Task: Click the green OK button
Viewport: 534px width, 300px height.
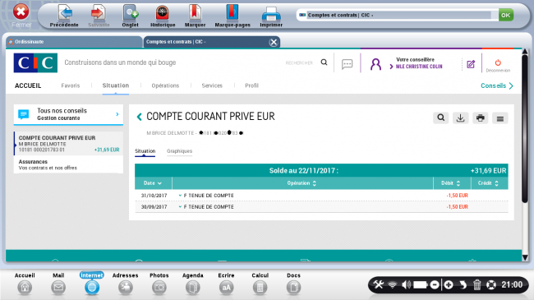Action: point(506,15)
